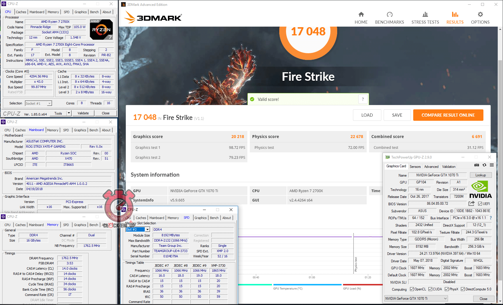
Task: Click the GPU-Z Lookup button
Action: click(480, 175)
